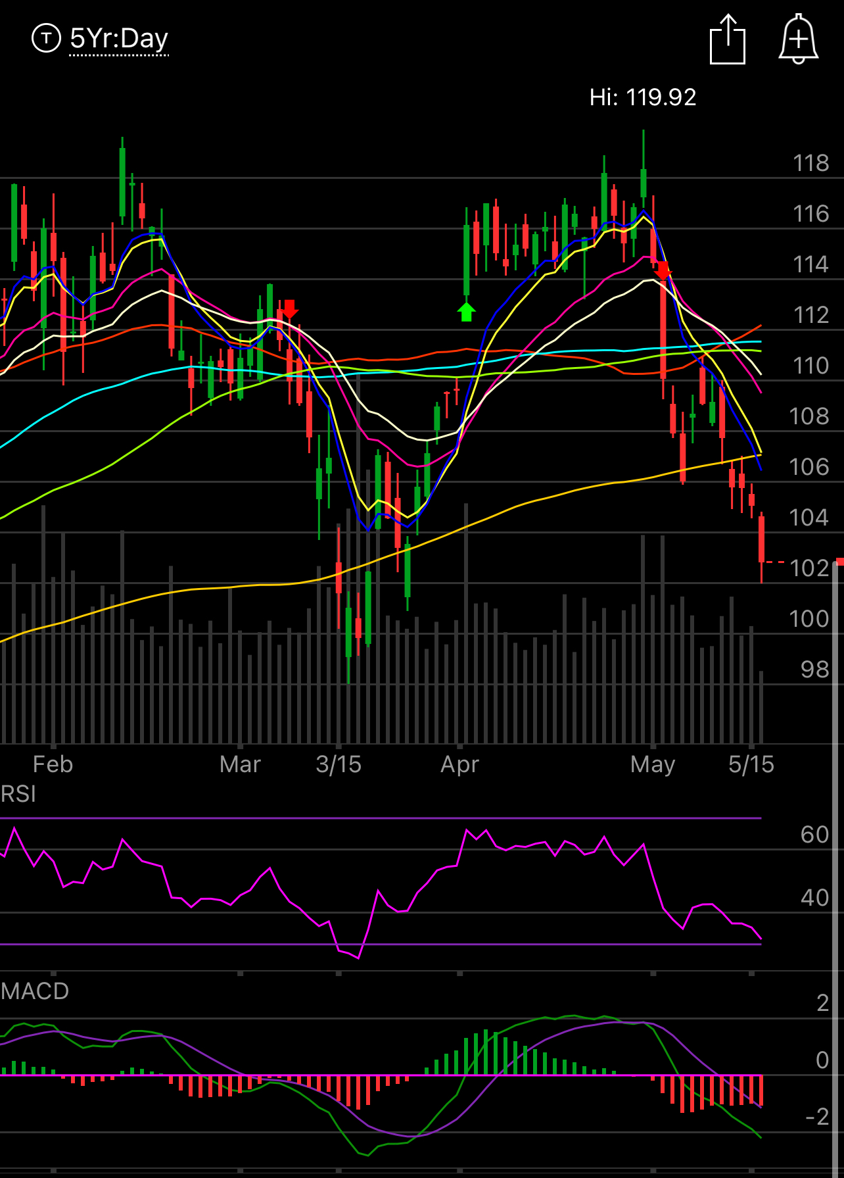Image resolution: width=844 pixels, height=1178 pixels.
Task: Tap the 108 price axis label
Action: (809, 416)
